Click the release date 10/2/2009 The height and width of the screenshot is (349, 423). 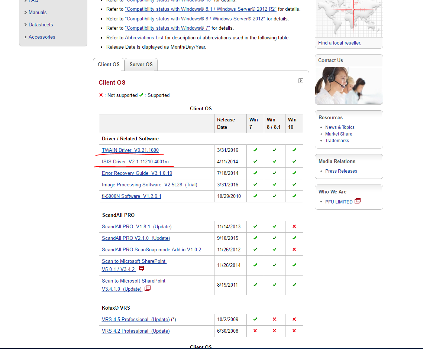point(228,320)
